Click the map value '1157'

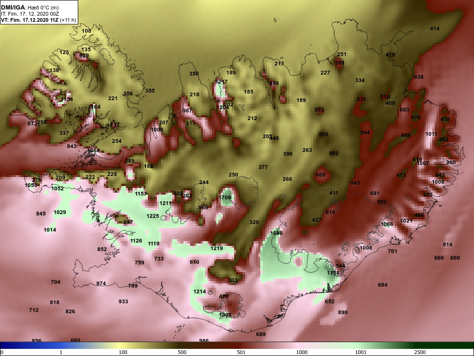[x=141, y=194]
